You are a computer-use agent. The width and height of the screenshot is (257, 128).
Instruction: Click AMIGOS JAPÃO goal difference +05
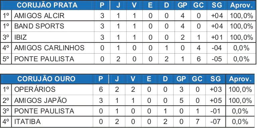216,101
